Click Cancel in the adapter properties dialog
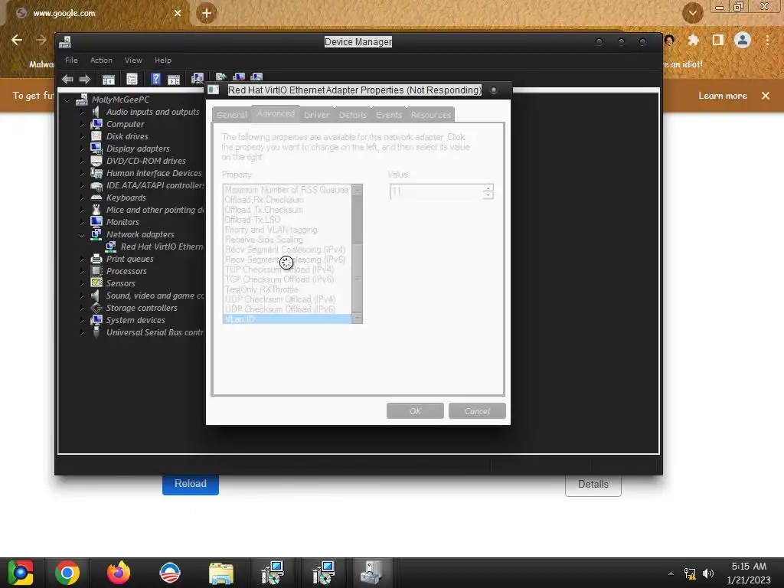784x588 pixels. pos(477,411)
